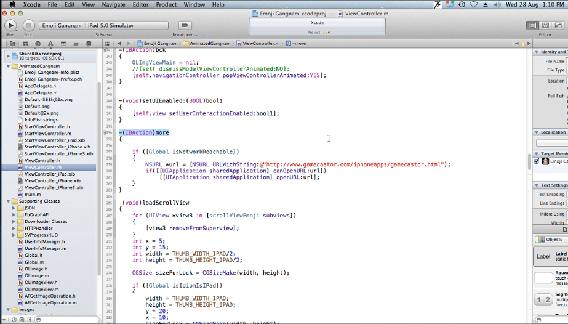
Task: Filter navigator by unsaved files
Action: pos(30,320)
